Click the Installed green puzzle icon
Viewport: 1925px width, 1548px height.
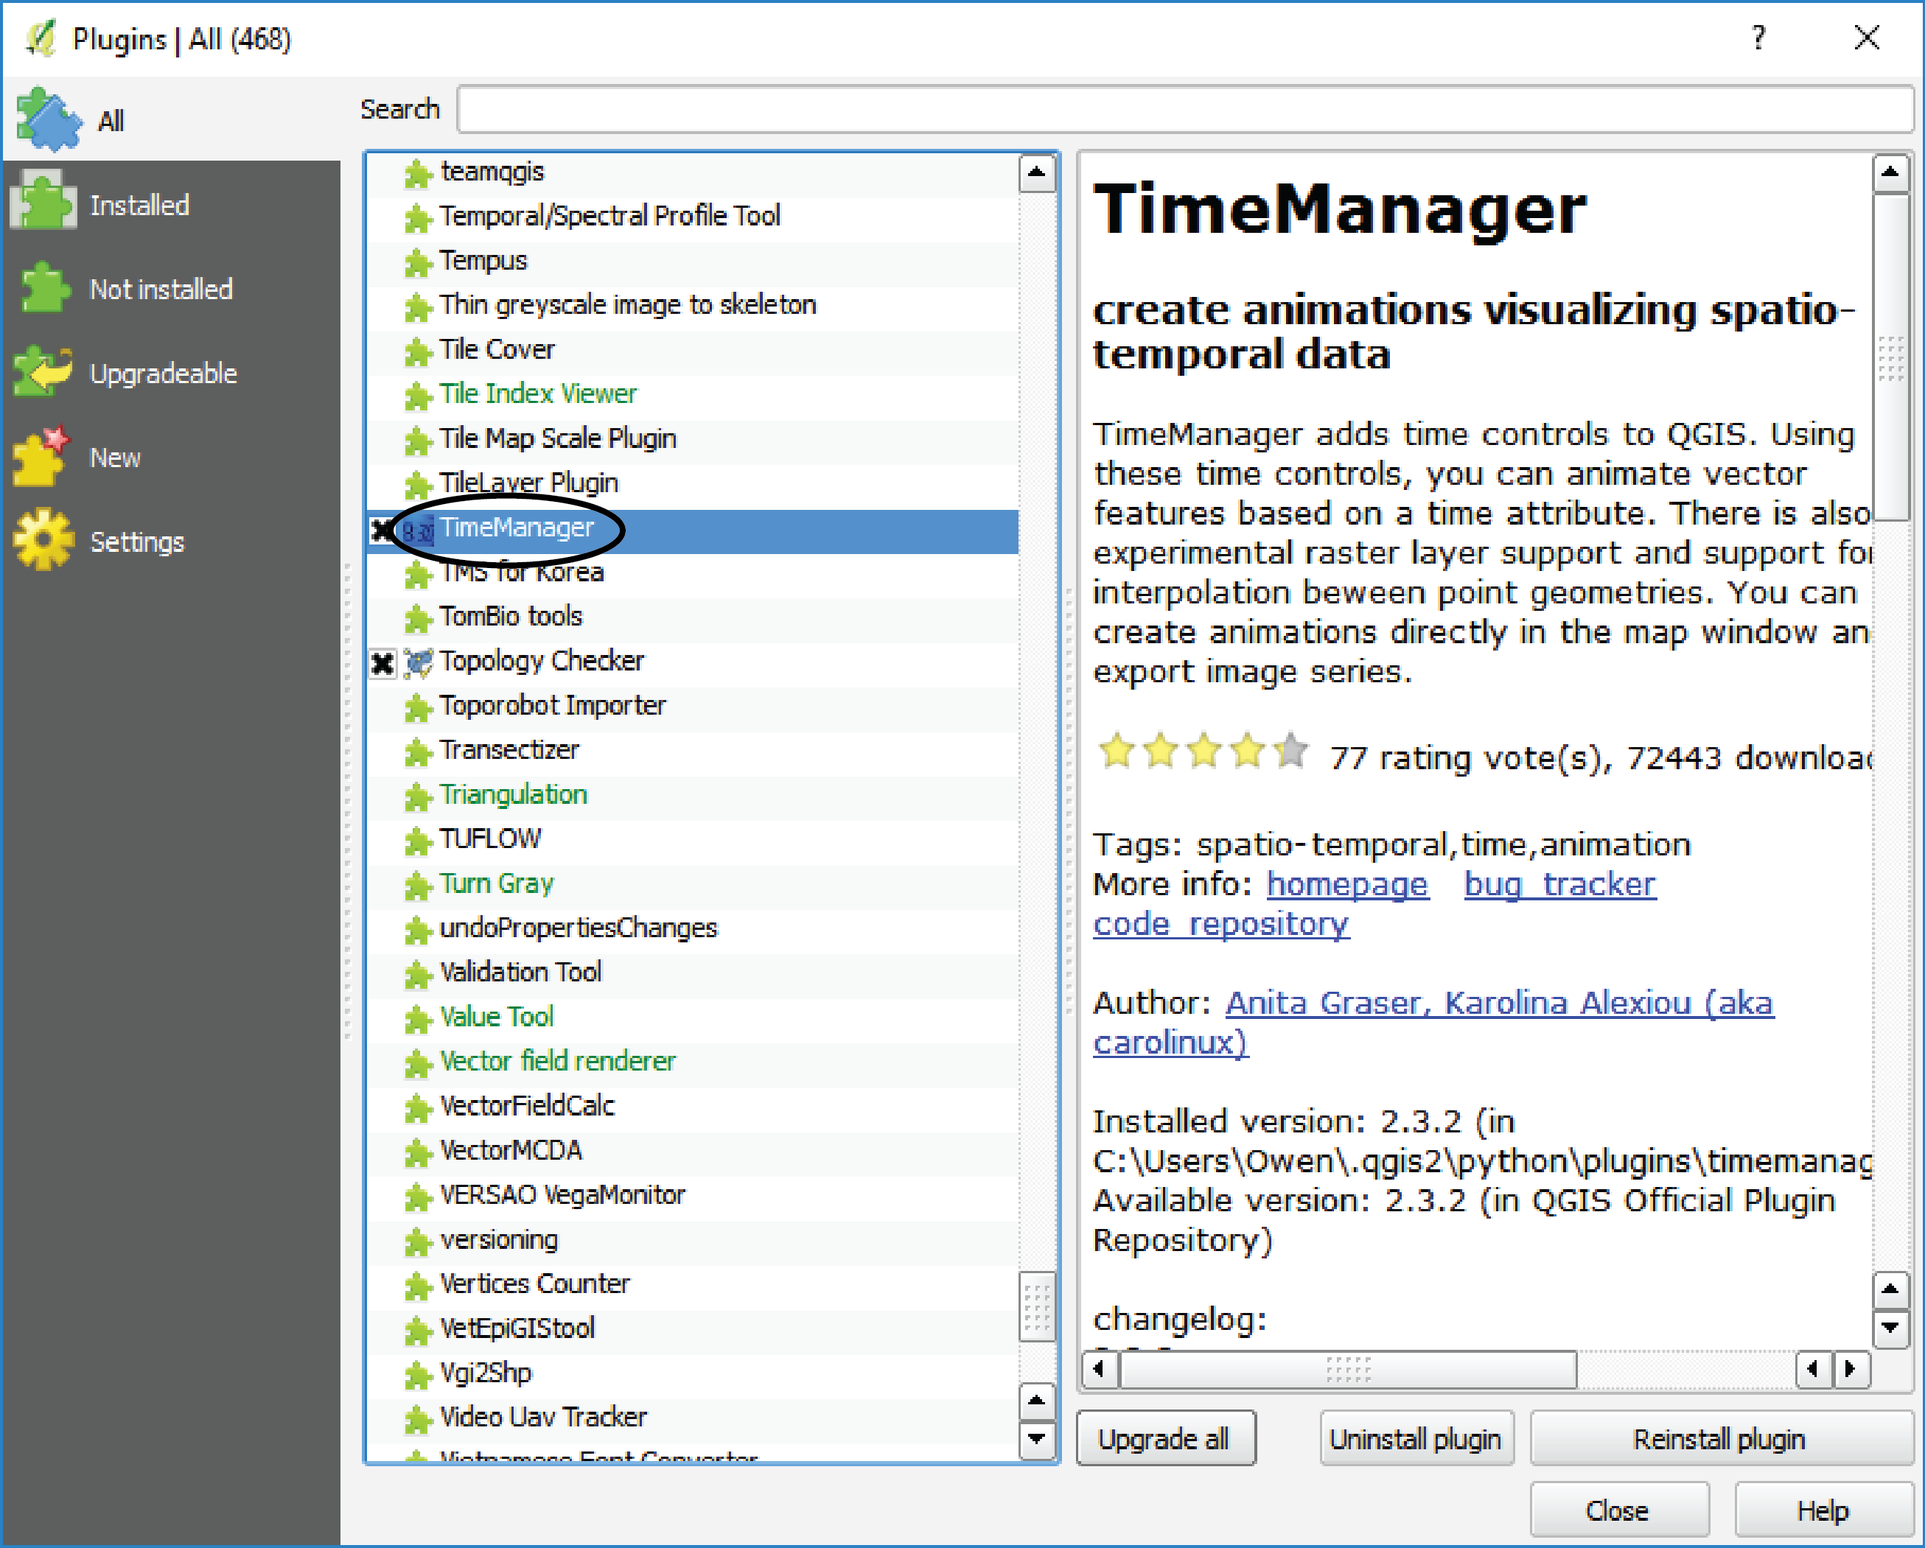coord(42,200)
